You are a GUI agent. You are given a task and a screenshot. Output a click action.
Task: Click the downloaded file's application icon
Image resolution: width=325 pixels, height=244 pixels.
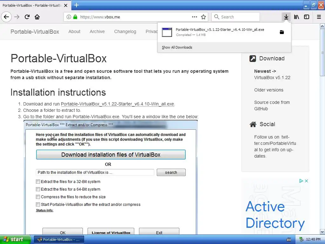click(x=167, y=32)
